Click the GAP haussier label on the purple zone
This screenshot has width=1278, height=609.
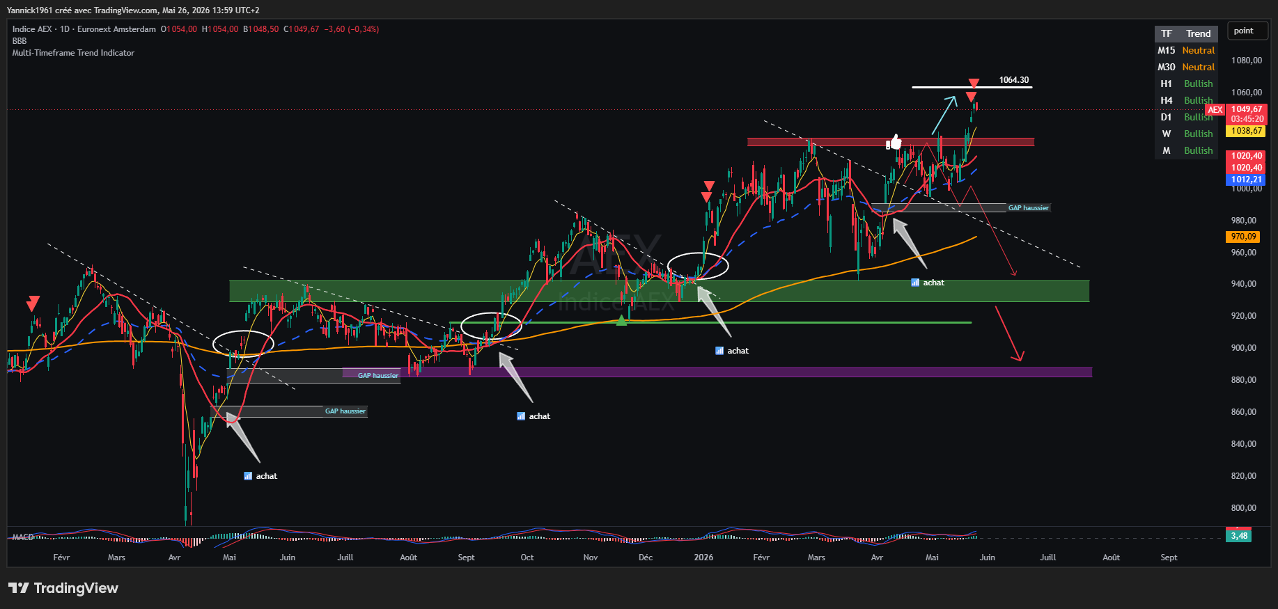(377, 376)
